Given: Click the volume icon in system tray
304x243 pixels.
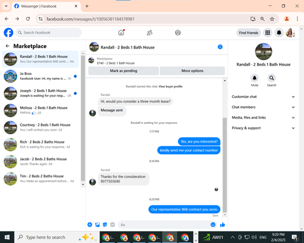Looking at the screenshot, I should 254,237.
